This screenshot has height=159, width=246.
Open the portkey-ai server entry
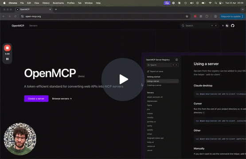tap(152, 121)
